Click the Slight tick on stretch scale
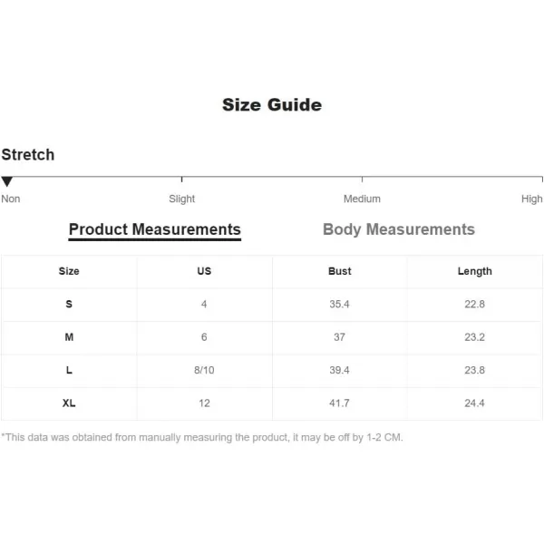The width and height of the screenshot is (544, 544). click(182, 179)
